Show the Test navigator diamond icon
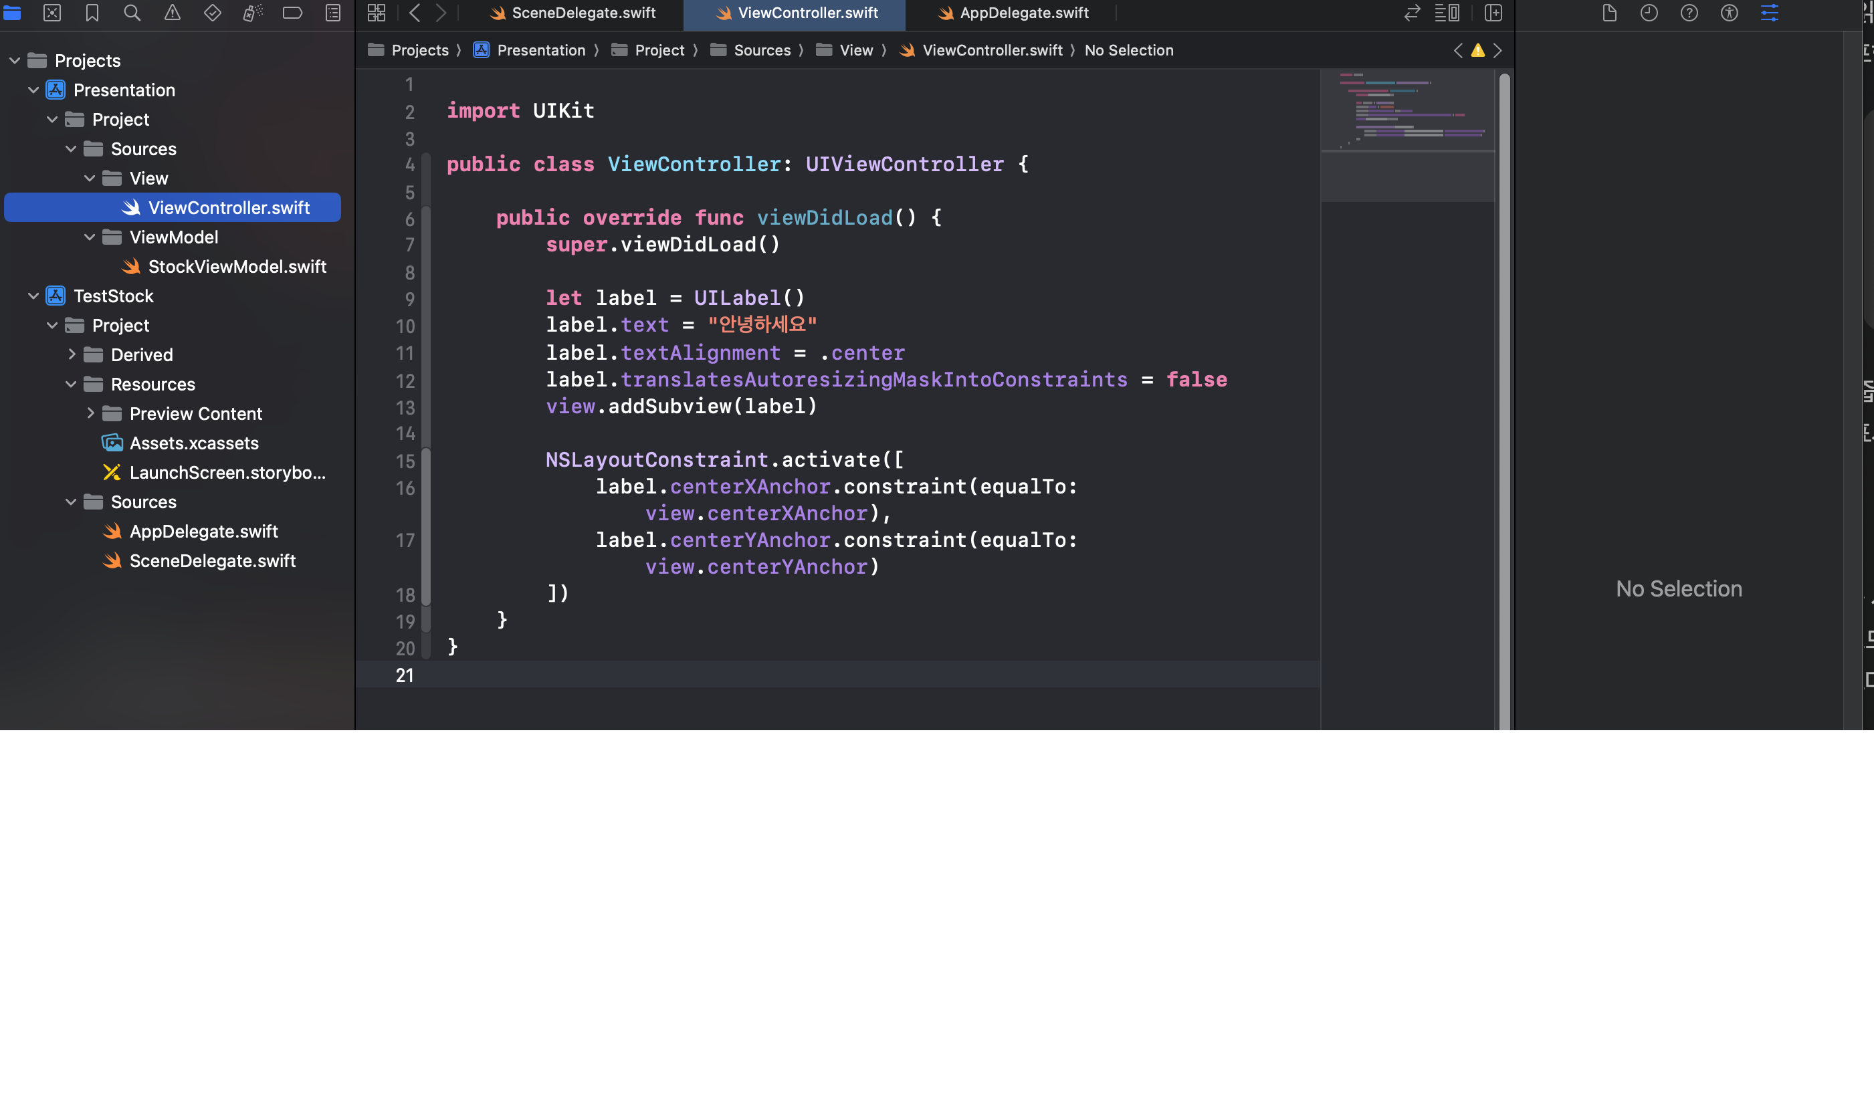Screen dimensions: 1874x1106 click(213, 13)
